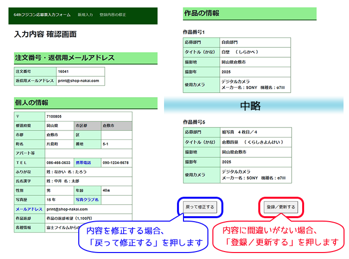
Task: Click the 携帯電話 link label
Action: pyautogui.click(x=83, y=162)
